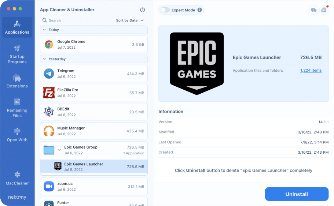Click Music Manager size 435.4 MB
The height and width of the screenshot is (206, 334).
pyautogui.click(x=135, y=131)
